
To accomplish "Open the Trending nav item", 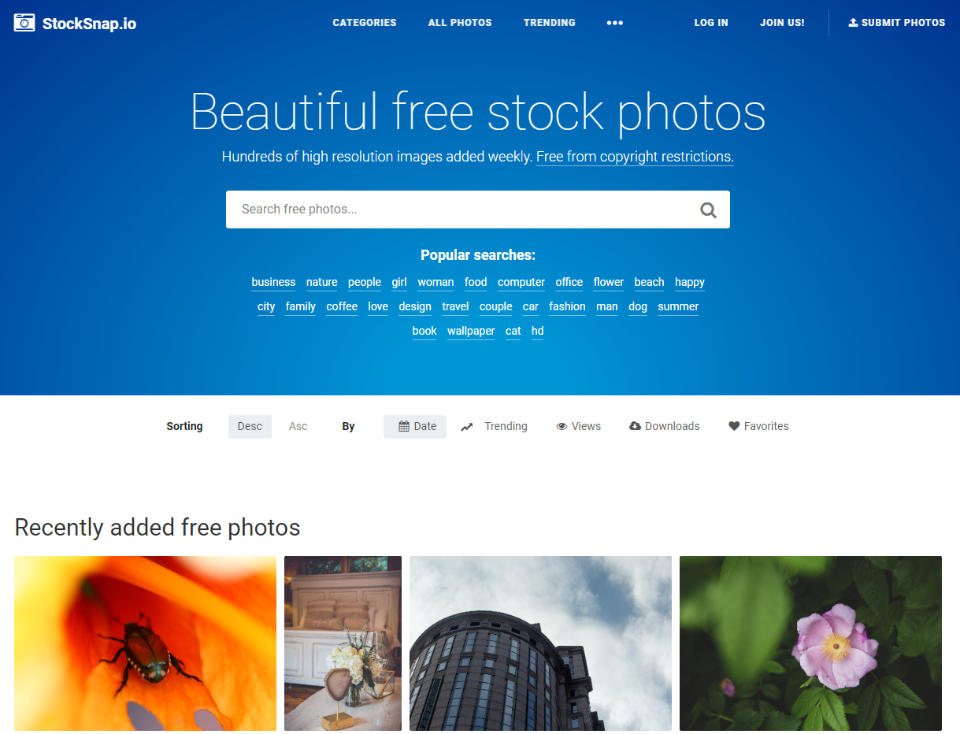I will tap(550, 23).
